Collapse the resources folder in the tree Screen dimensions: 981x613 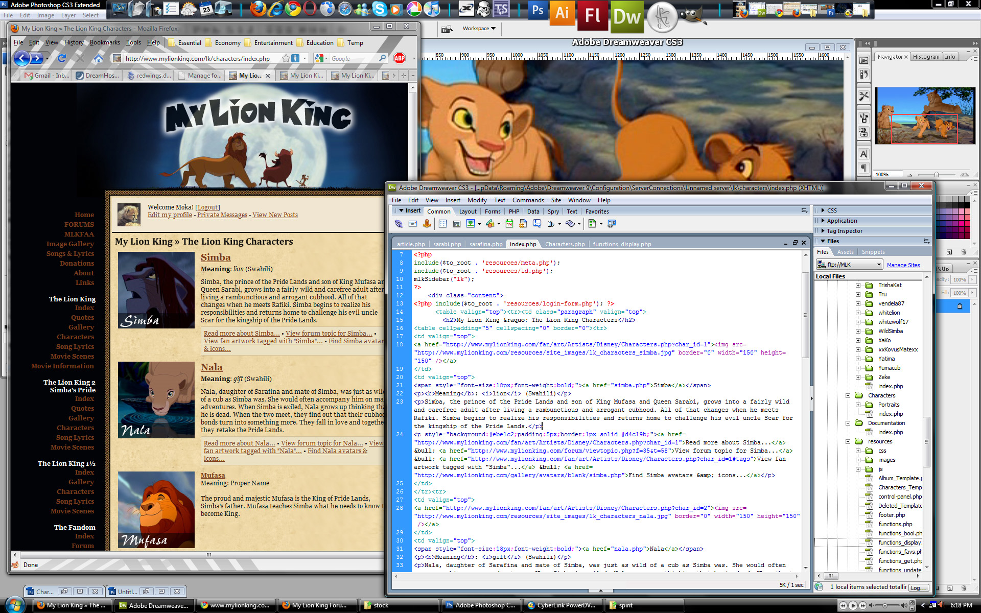coord(848,441)
